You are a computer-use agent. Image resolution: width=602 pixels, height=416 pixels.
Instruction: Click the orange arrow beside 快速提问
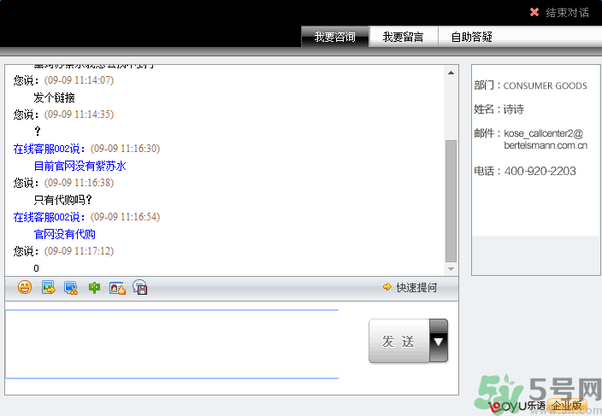(x=387, y=287)
